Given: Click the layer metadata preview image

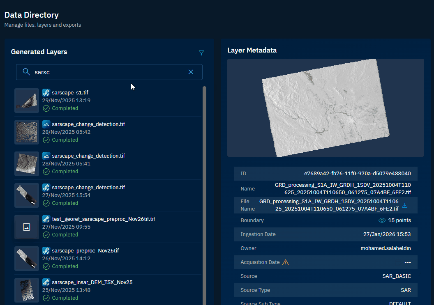Looking at the screenshot, I should point(325,108).
